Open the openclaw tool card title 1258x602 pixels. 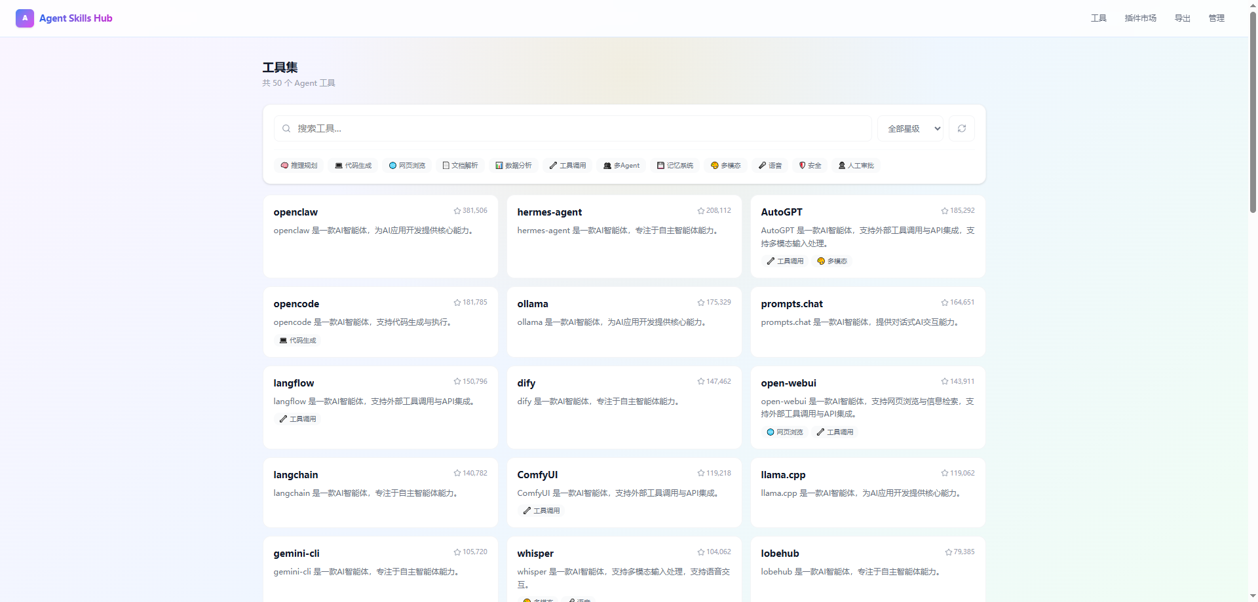[x=295, y=212]
